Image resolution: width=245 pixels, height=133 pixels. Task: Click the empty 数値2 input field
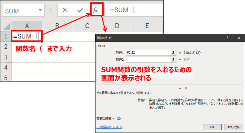(x=149, y=59)
